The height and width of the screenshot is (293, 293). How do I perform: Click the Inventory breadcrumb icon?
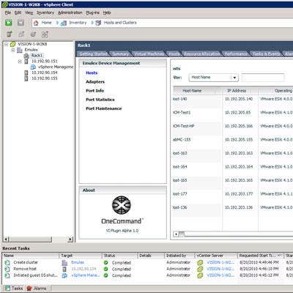click(64, 23)
